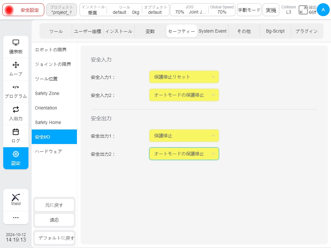Open ハードウェア settings

pyautogui.click(x=54, y=151)
